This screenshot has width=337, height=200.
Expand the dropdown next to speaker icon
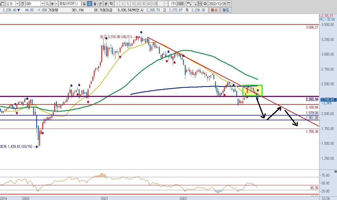(56, 4)
